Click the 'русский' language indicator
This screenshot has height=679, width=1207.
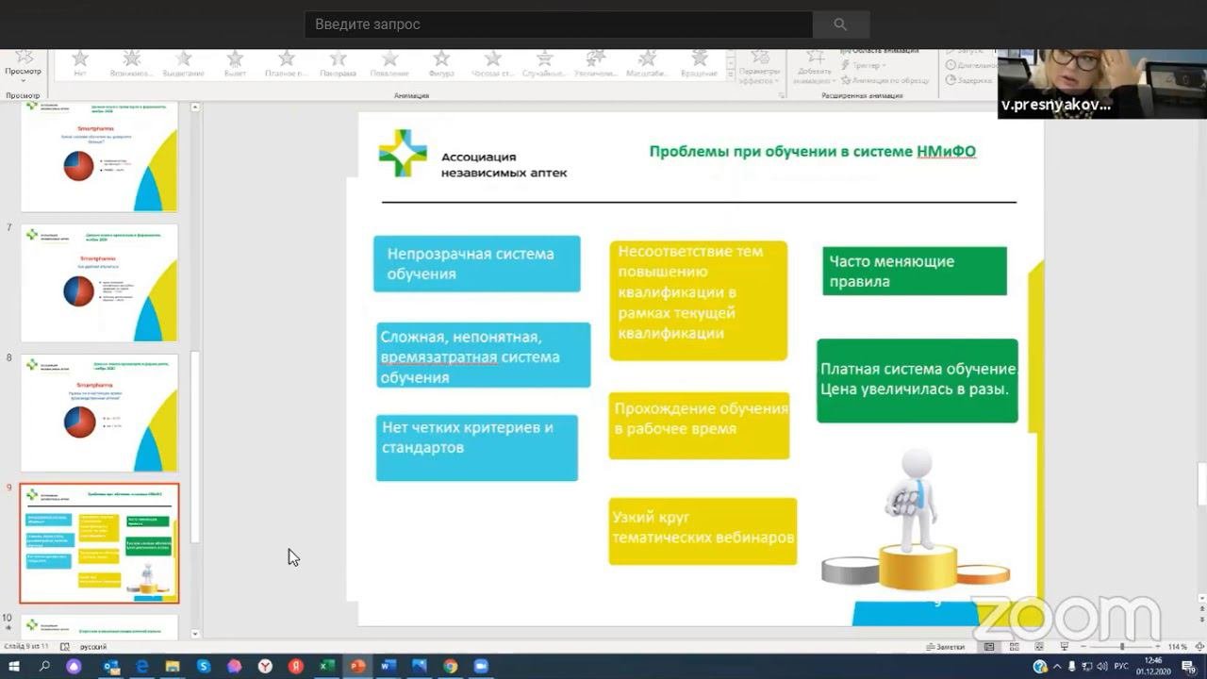[x=92, y=647]
